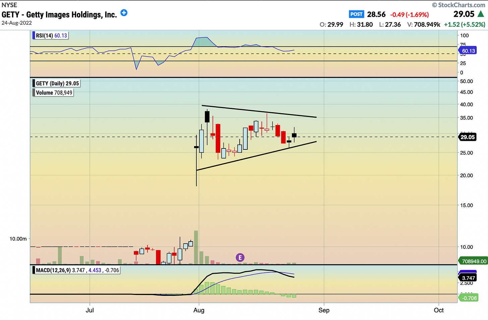Open the StockCharts.com link
Screen dimensions: 488x320
pyautogui.click(x=459, y=5)
